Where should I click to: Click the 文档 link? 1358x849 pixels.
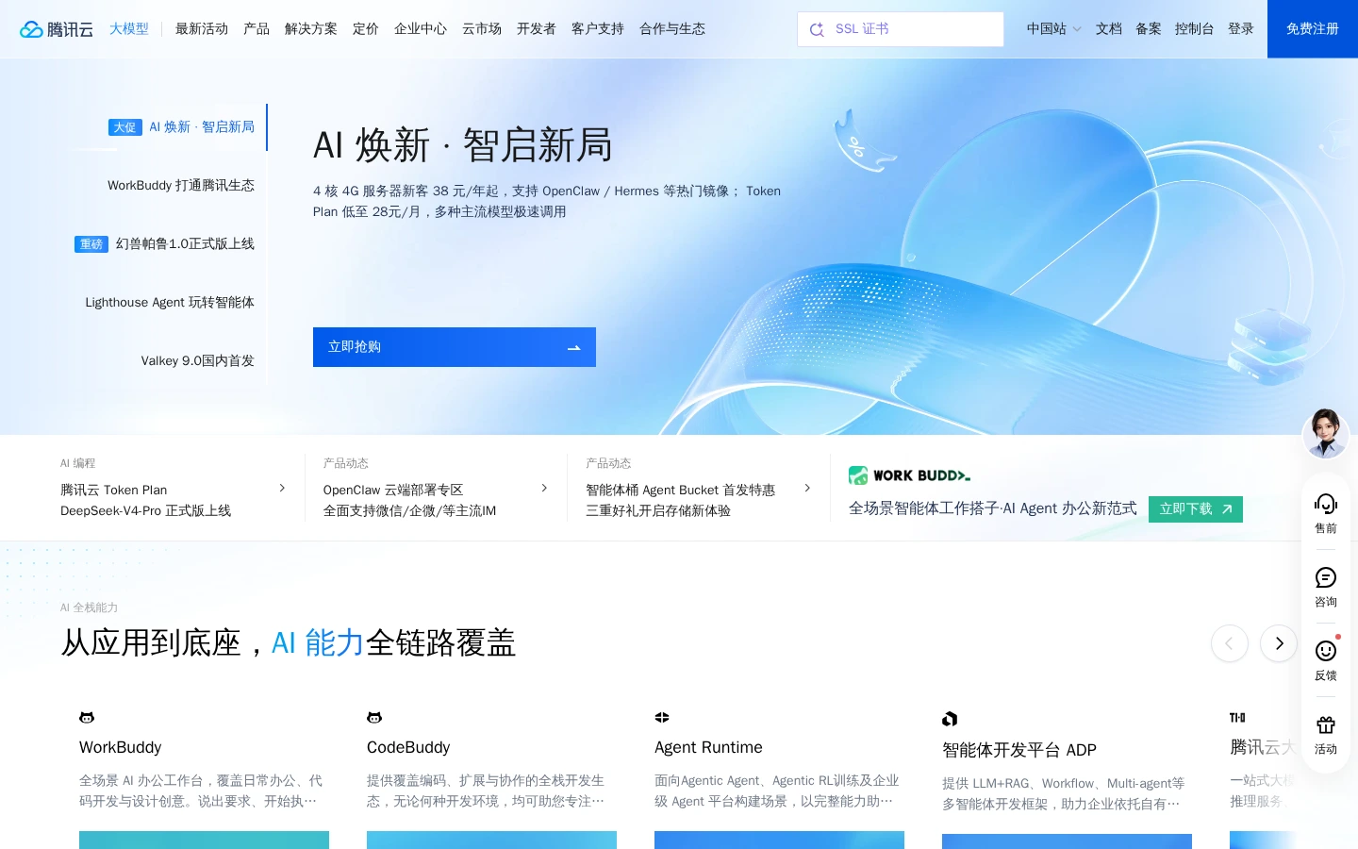(1109, 29)
